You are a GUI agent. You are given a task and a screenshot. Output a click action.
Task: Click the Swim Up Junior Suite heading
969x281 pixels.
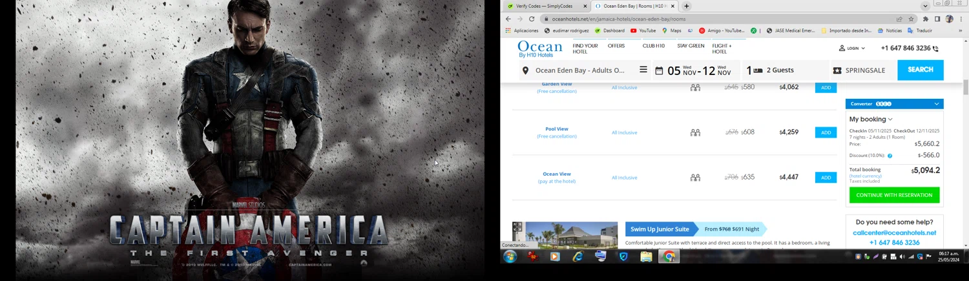click(x=660, y=229)
